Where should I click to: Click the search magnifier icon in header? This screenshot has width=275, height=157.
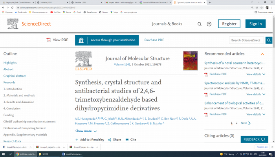pos(200,24)
